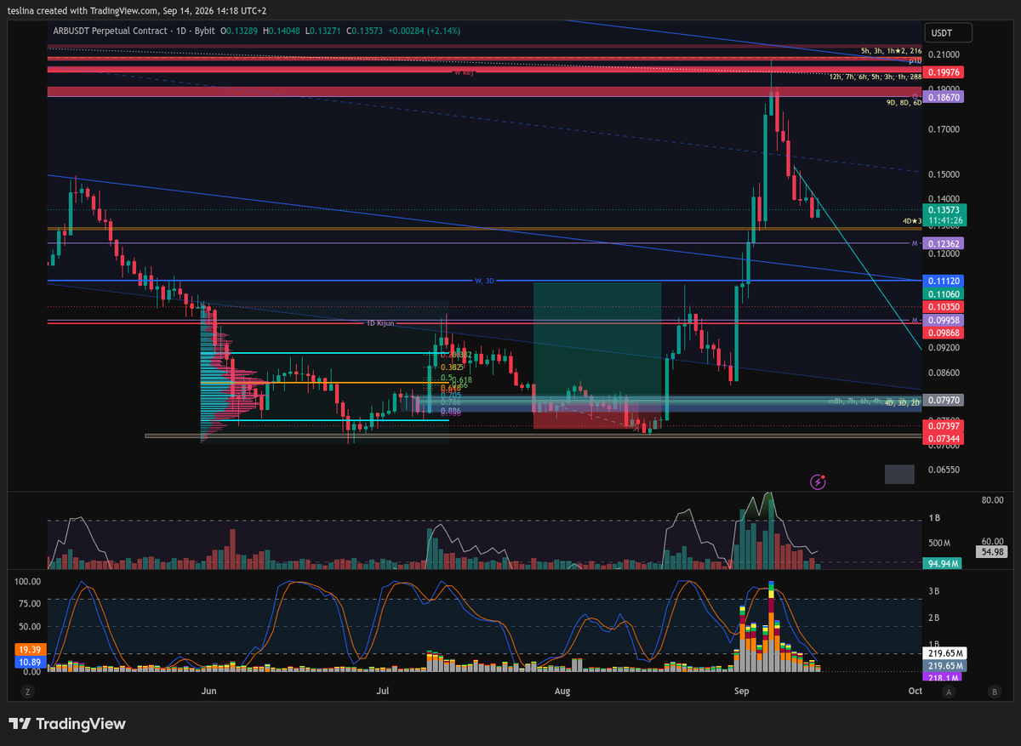Click the +0.00284 (+2.14%) change value
The width and height of the screenshot is (1021, 746).
click(x=424, y=31)
